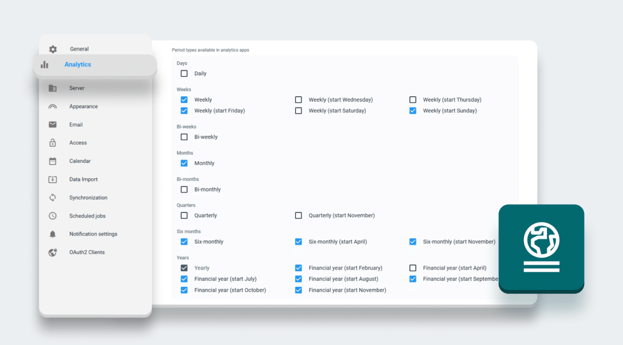Enable Weekly (start Saturday) checkbox
This screenshot has height=345, width=623.
click(x=298, y=111)
